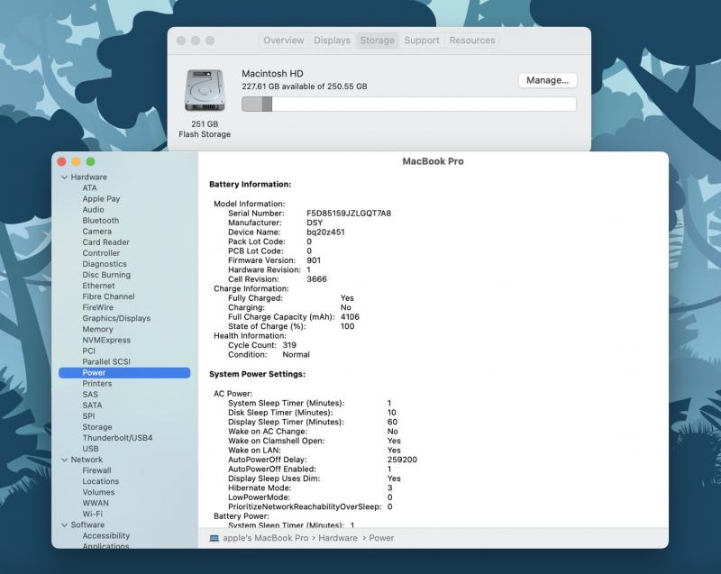Click the System Power Settings heading
This screenshot has height=574, width=721.
point(257,374)
